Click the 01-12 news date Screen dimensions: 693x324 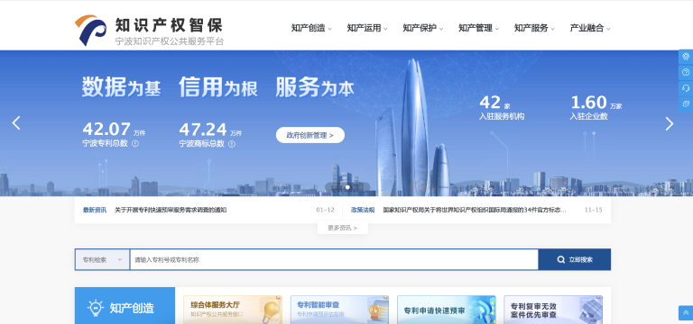click(325, 210)
